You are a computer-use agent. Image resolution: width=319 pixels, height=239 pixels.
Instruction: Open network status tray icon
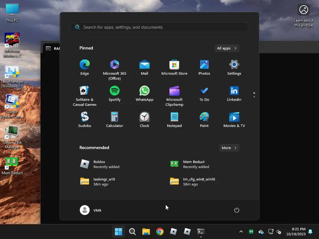pyautogui.click(x=271, y=232)
